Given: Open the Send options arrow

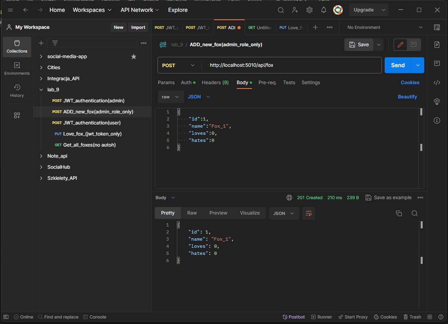Looking at the screenshot, I should pyautogui.click(x=418, y=65).
